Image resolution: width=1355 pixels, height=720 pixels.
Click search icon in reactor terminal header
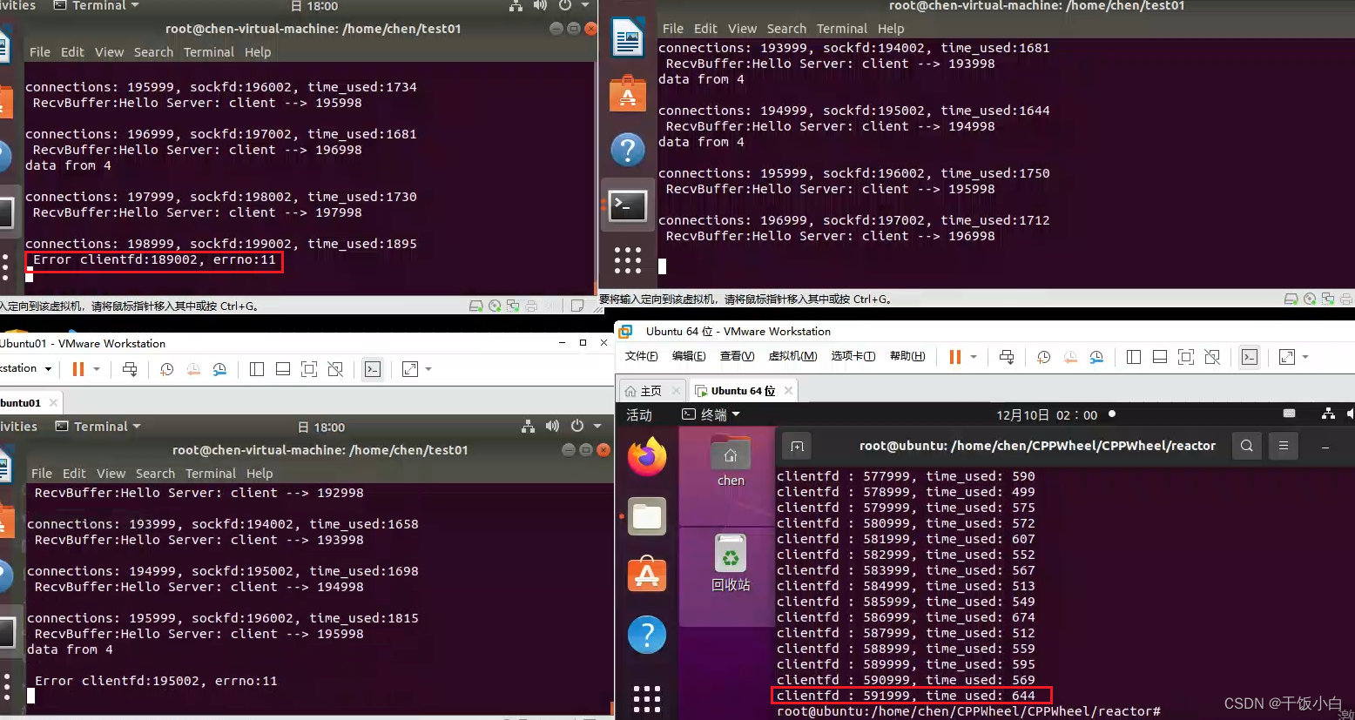1247,446
